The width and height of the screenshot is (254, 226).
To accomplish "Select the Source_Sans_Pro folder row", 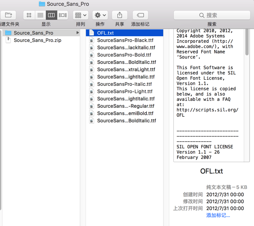I will (41, 33).
